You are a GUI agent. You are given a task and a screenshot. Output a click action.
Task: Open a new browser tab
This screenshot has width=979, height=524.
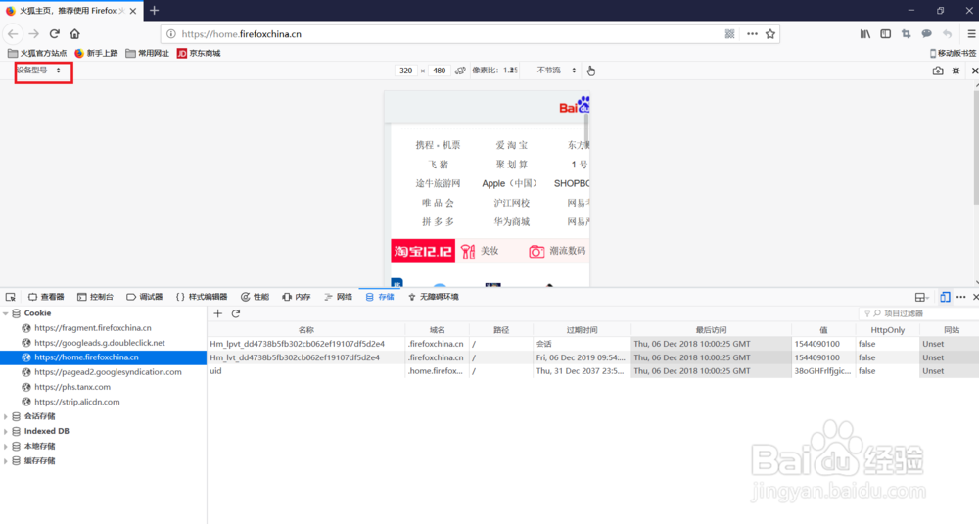click(155, 10)
